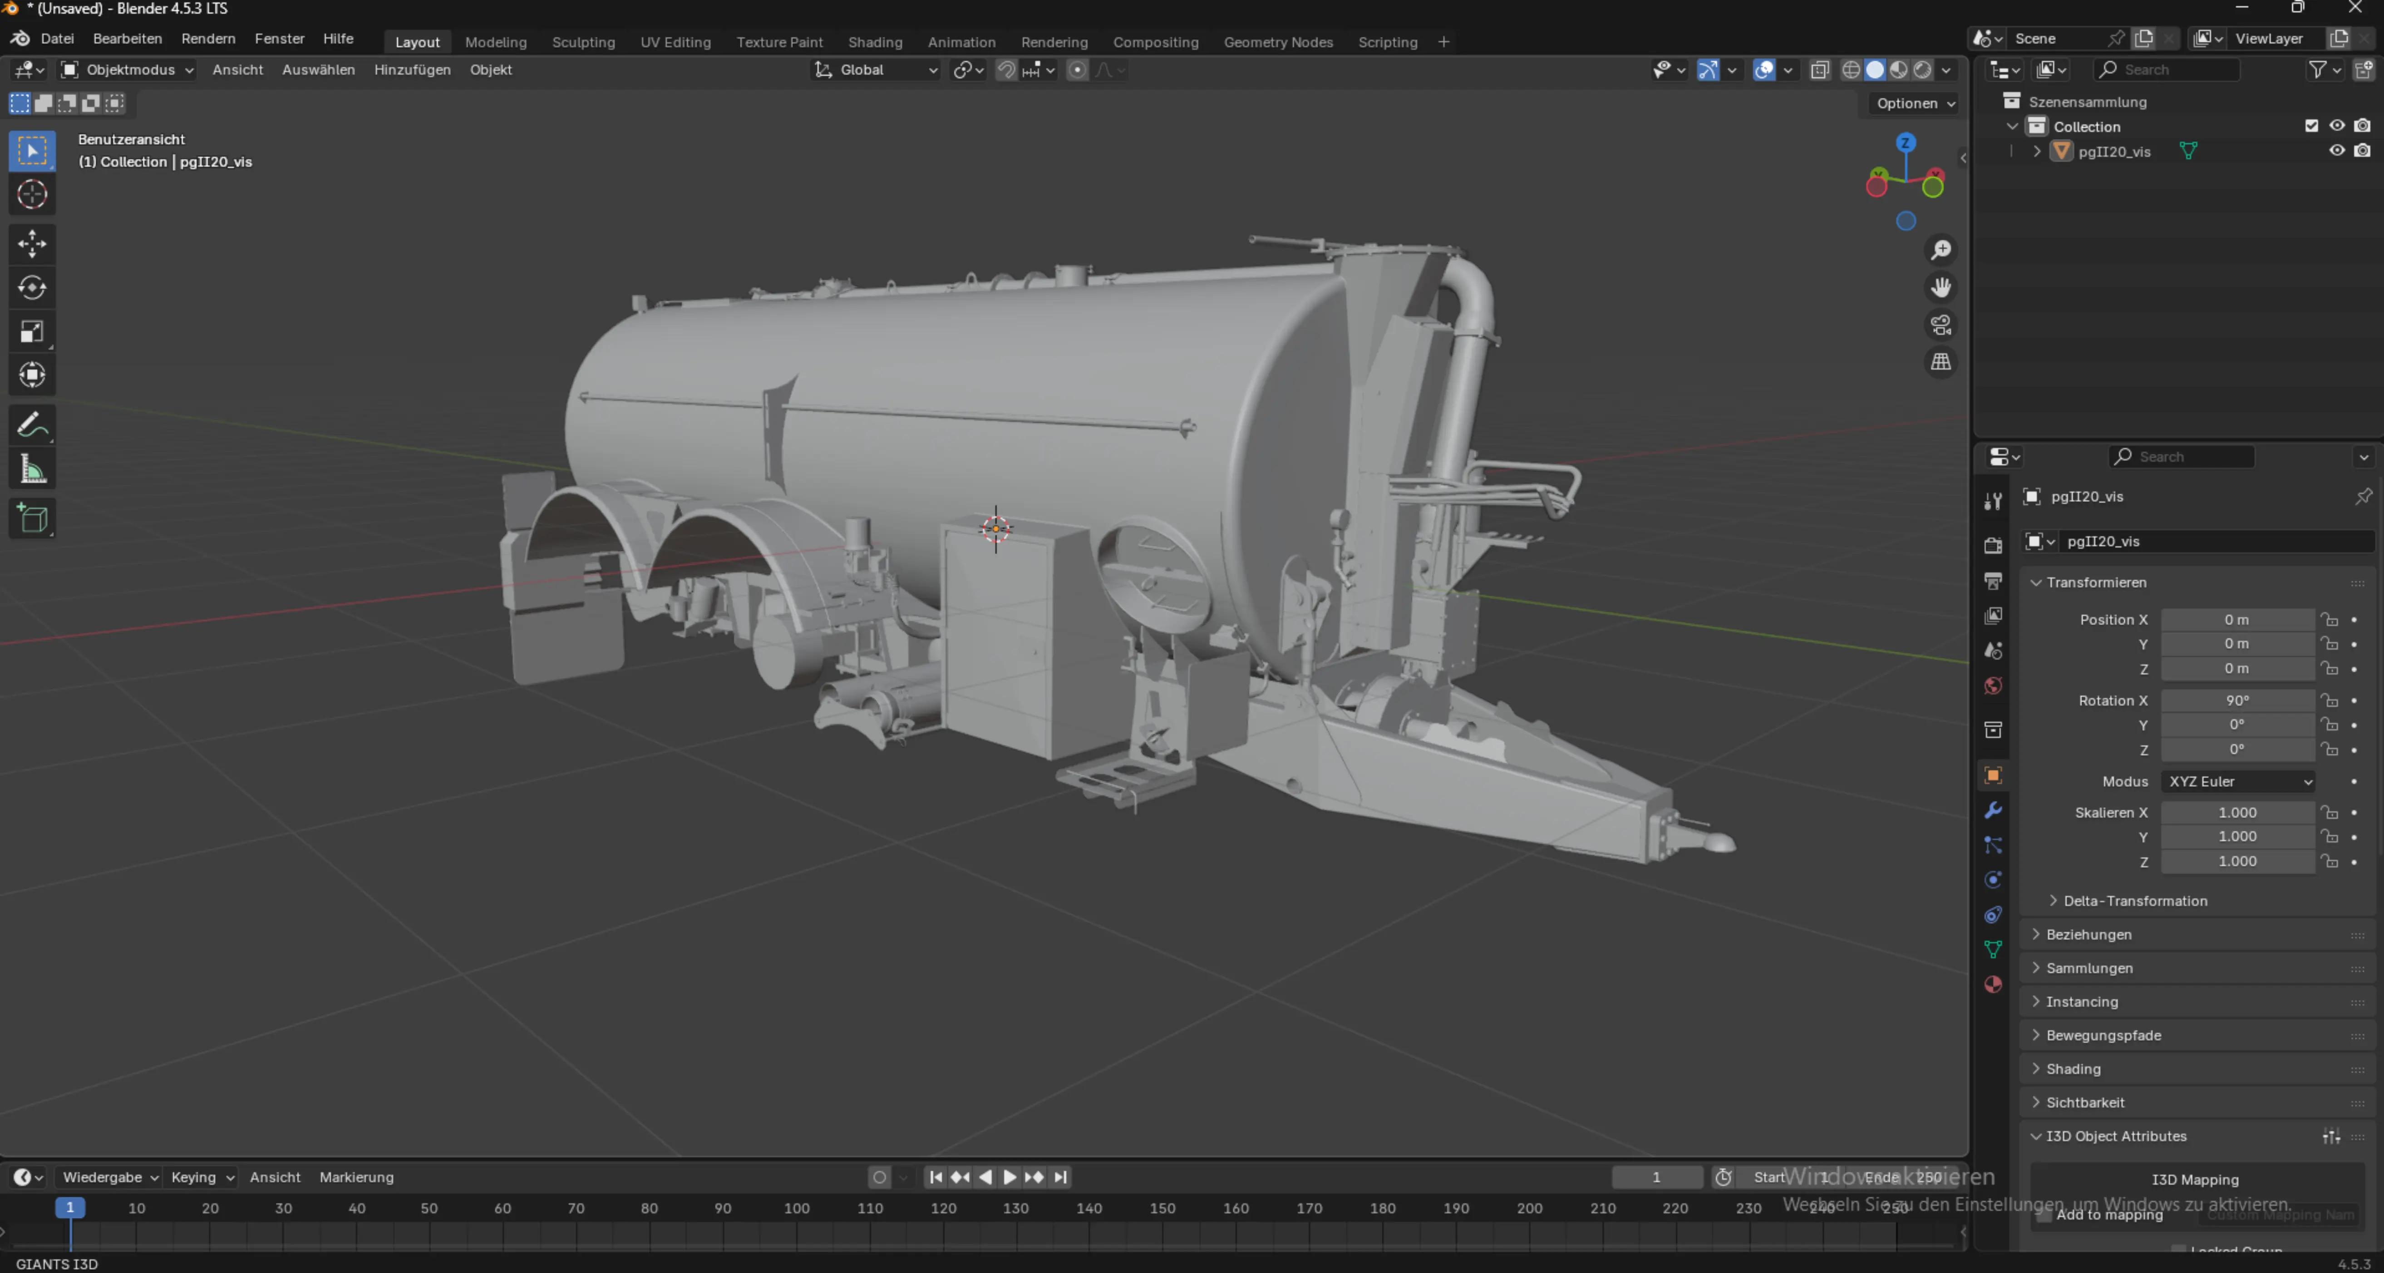This screenshot has width=2384, height=1273.
Task: Open the Bearbeiten menu
Action: point(128,39)
